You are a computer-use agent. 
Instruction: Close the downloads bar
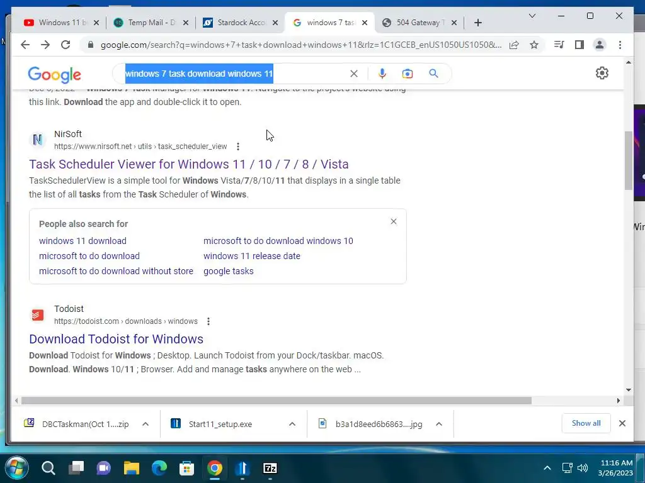coord(622,423)
